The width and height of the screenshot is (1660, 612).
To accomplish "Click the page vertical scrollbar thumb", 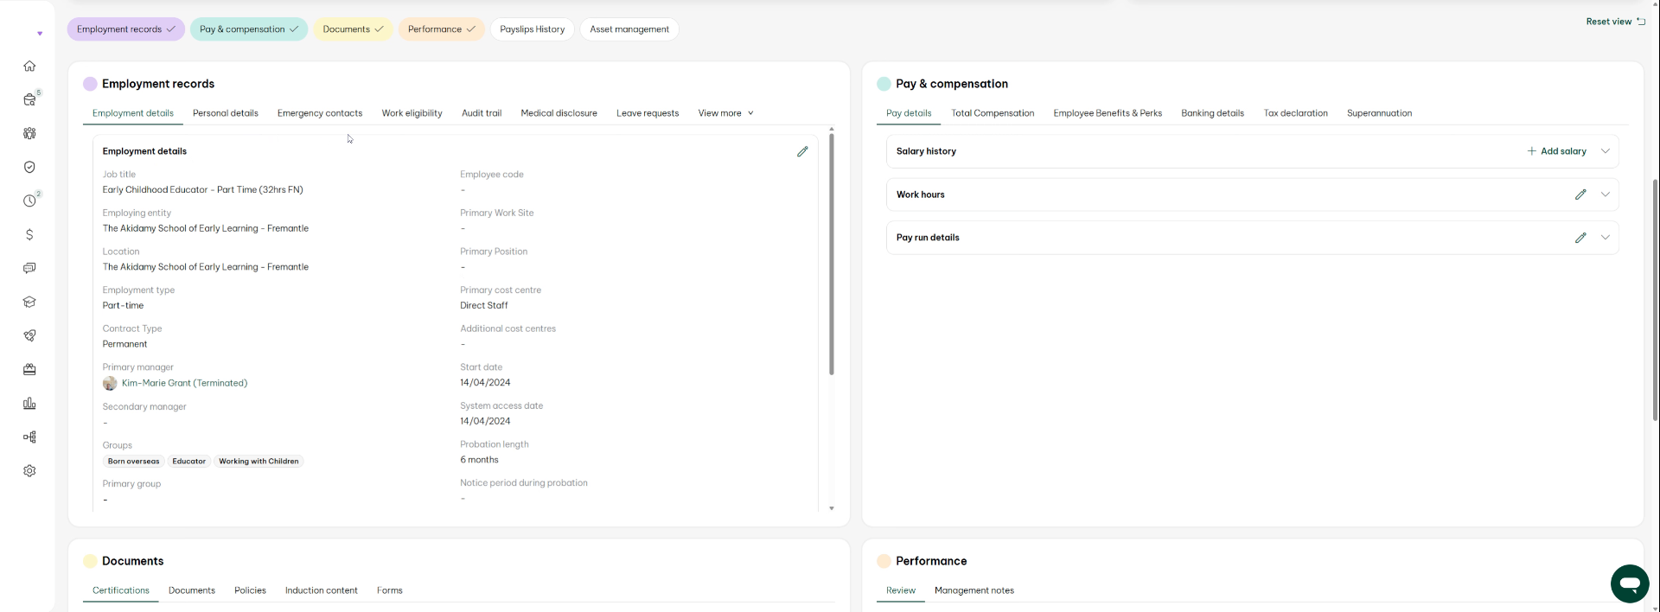I will [1656, 300].
